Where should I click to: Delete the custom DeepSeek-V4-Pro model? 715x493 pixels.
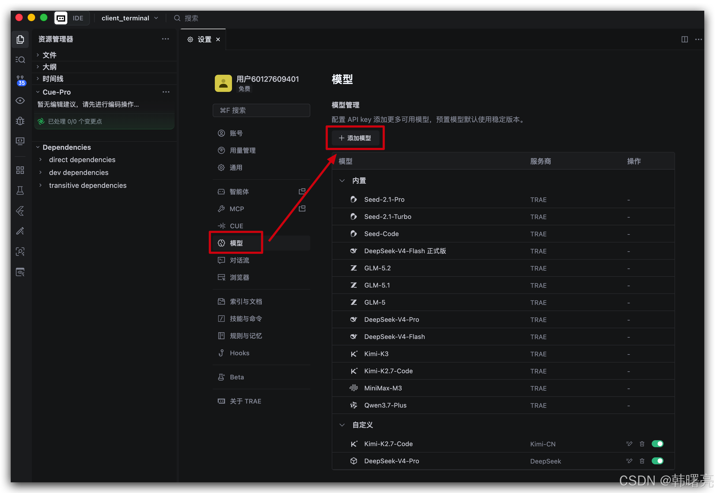click(x=642, y=461)
